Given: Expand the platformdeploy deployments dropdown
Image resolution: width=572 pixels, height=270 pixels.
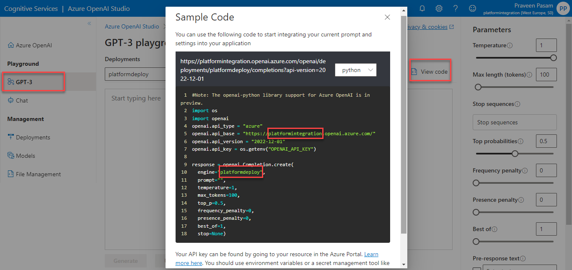Looking at the screenshot, I should (134, 75).
